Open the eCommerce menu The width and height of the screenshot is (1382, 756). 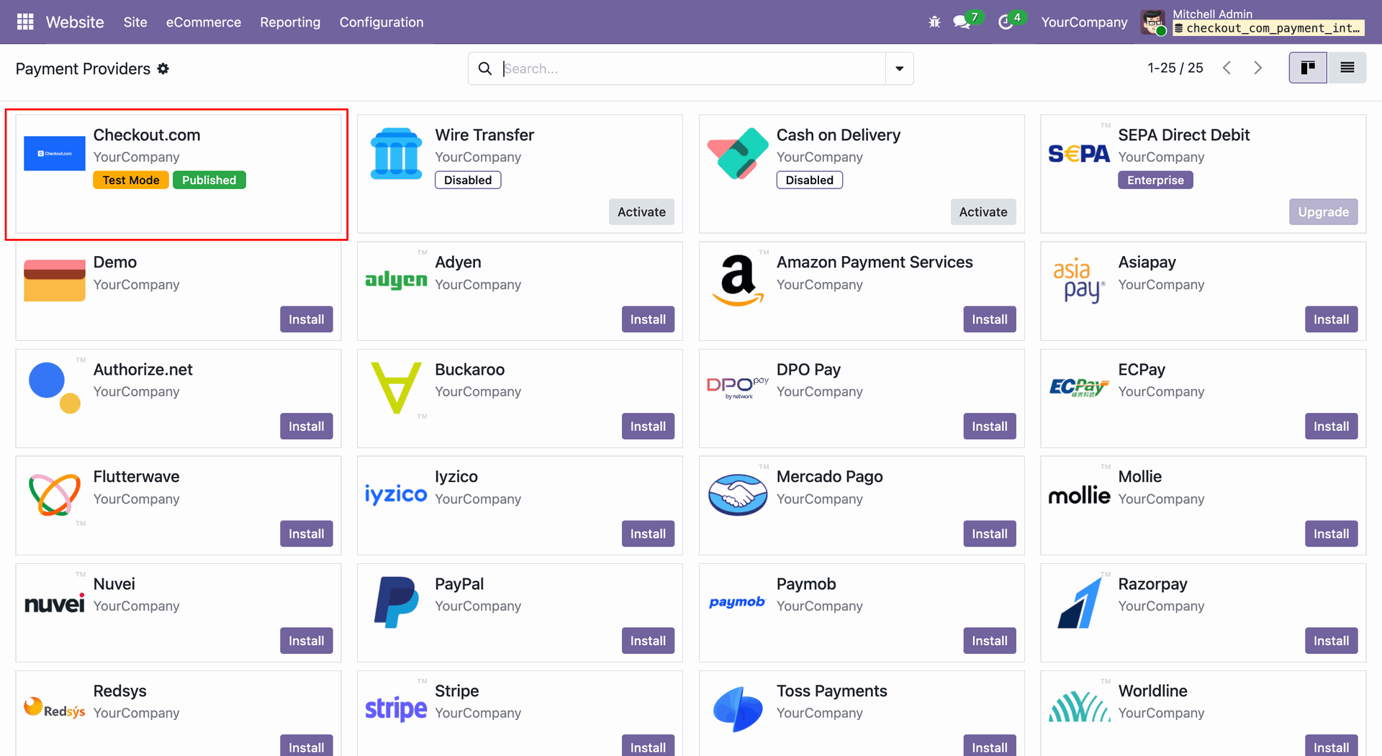(x=204, y=22)
